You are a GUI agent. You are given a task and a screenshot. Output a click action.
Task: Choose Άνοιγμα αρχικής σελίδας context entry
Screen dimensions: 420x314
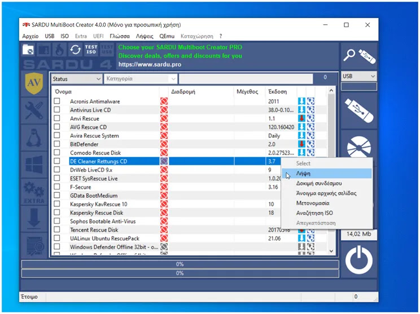click(x=327, y=193)
